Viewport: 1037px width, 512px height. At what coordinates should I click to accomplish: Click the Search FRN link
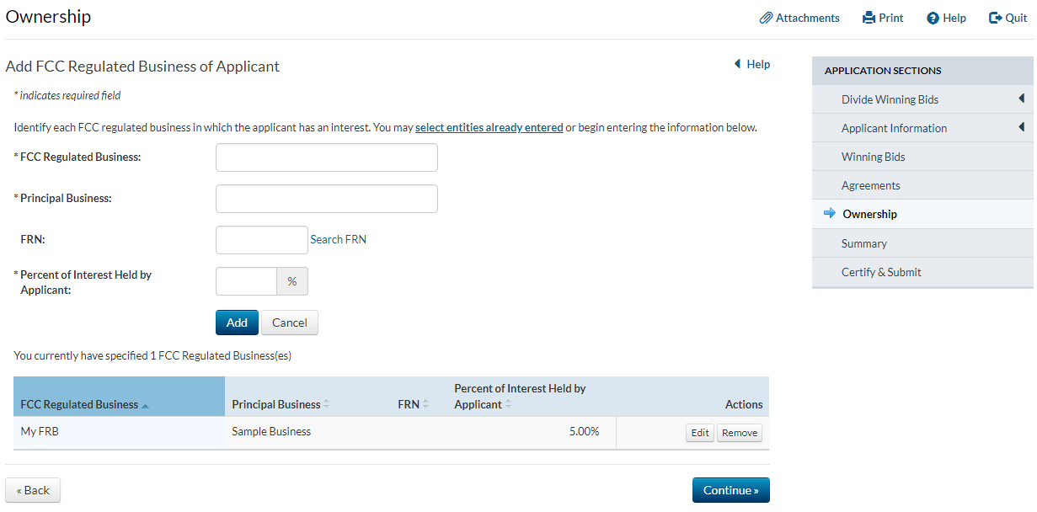[x=338, y=239]
